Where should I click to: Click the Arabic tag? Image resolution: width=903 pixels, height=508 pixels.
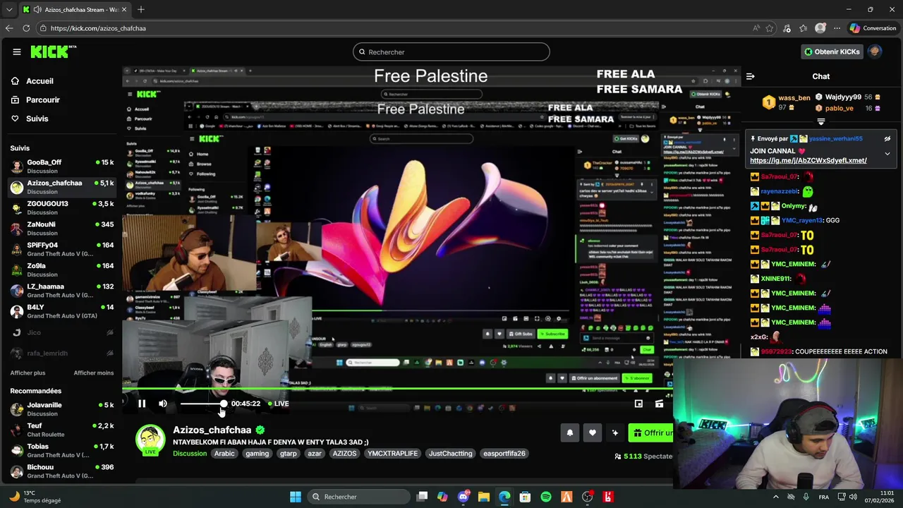point(224,454)
